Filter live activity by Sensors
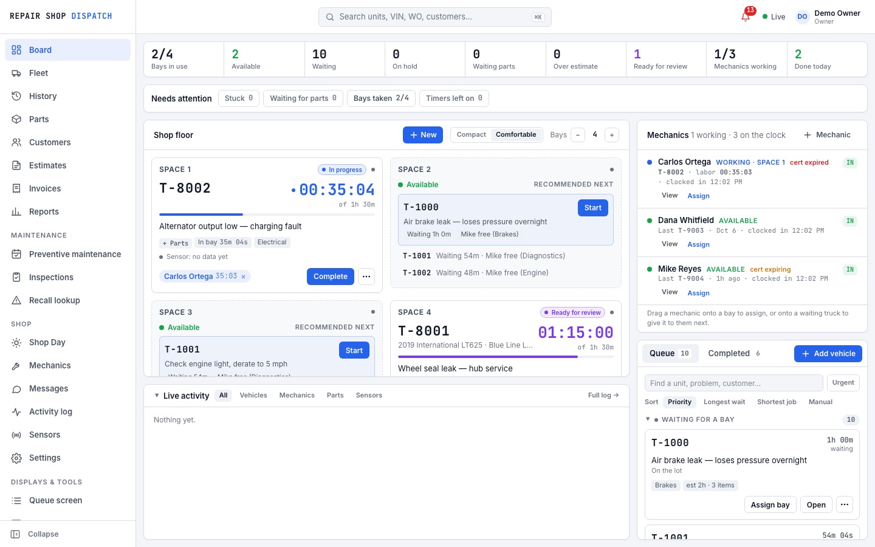 tap(369, 395)
